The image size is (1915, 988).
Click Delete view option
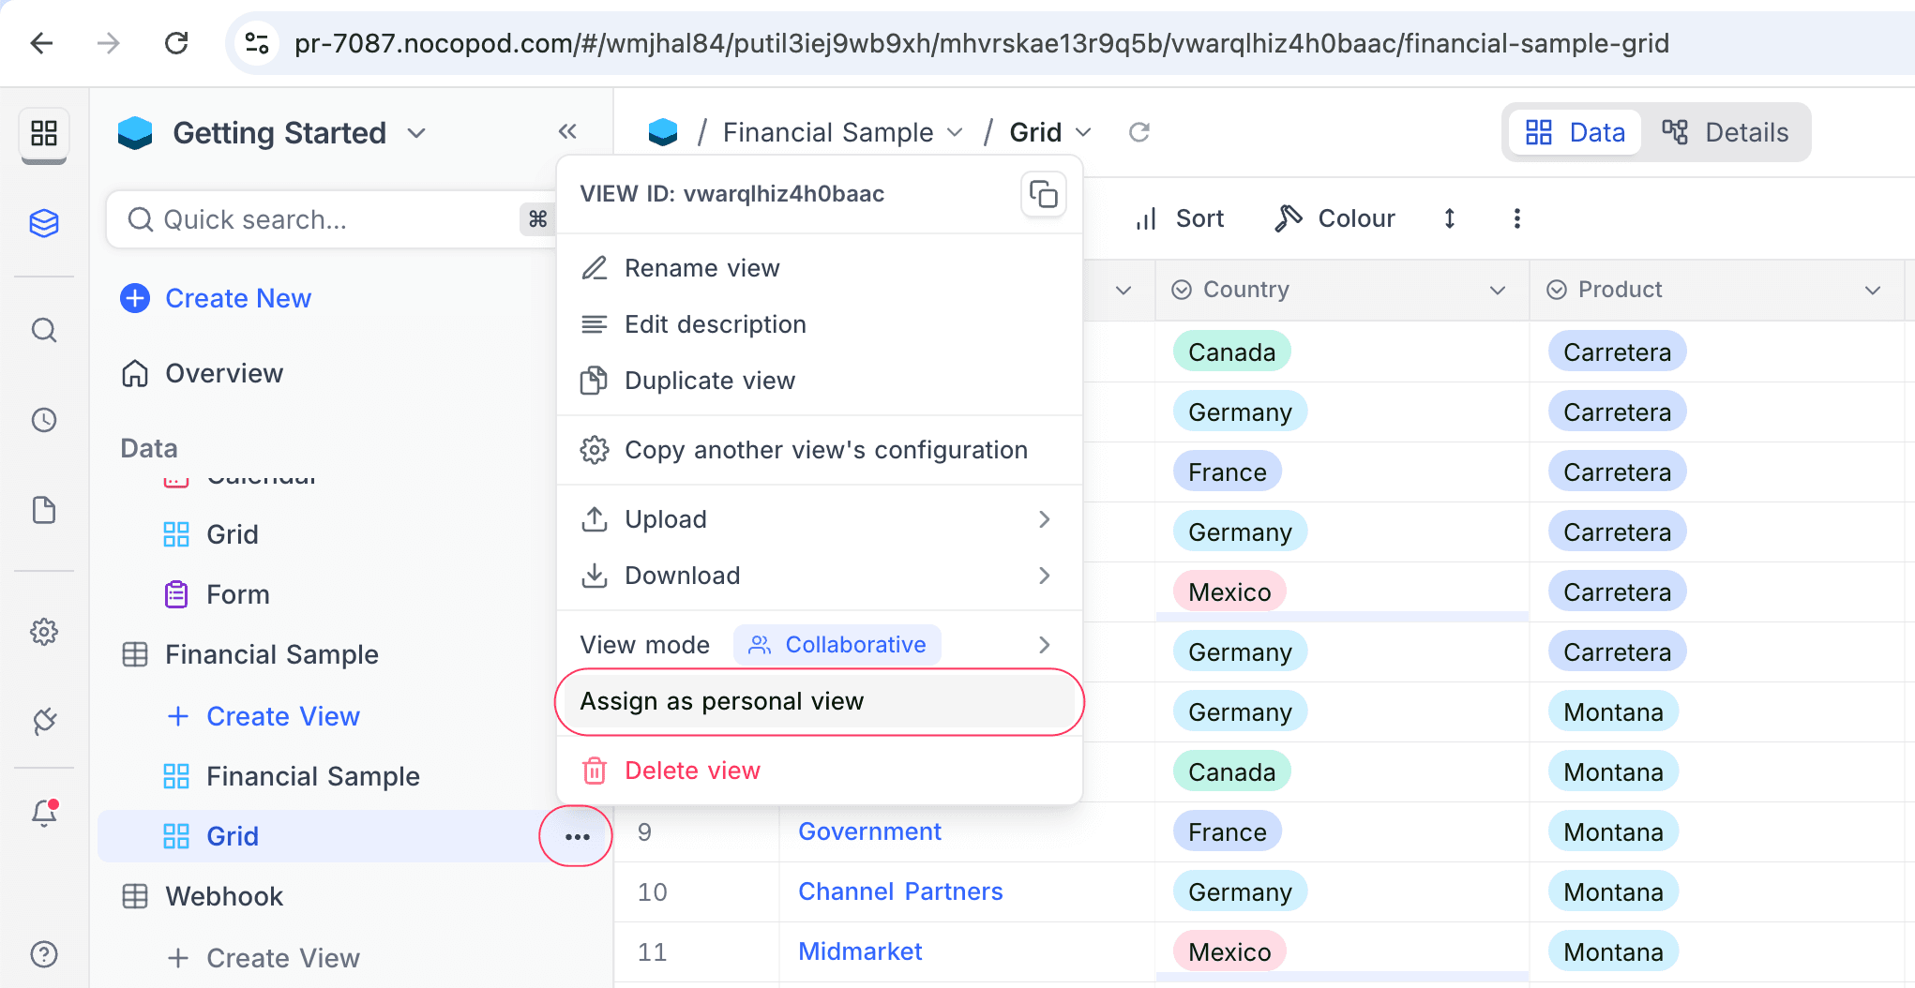pyautogui.click(x=692, y=771)
